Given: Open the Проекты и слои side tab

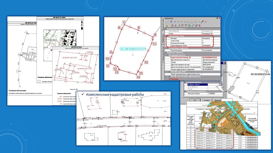Looking at the screenshot, I should tap(163, 25).
